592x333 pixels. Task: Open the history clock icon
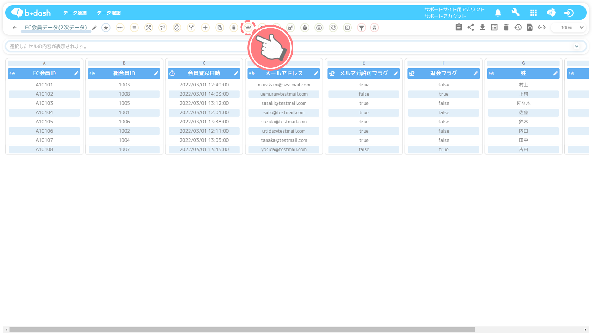518,27
